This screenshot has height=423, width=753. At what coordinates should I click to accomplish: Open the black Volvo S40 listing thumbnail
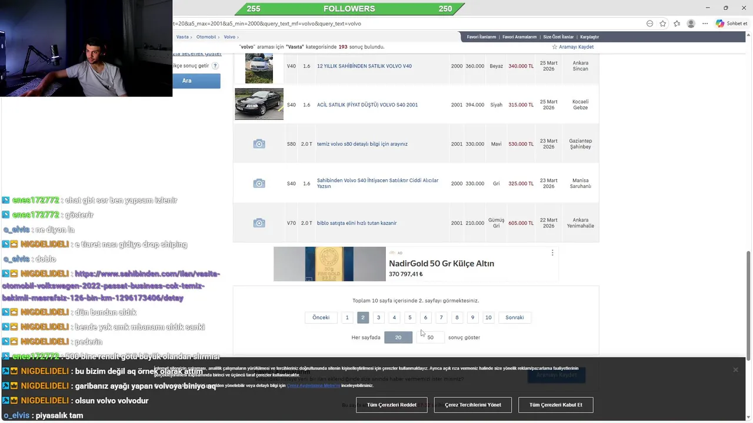pyautogui.click(x=259, y=104)
